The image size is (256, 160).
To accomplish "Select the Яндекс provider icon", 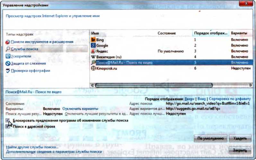I will tap(93, 51).
